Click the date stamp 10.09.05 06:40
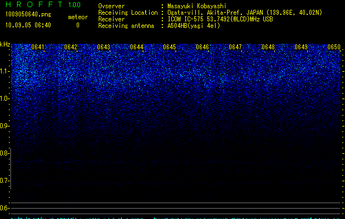This screenshot has height=219, width=345. coord(28,25)
